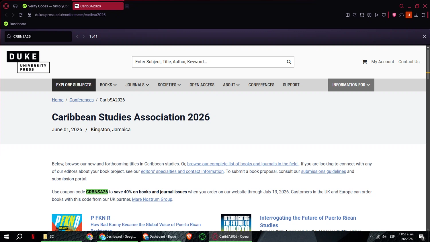Click the orange J profile extension

[x=409, y=15]
